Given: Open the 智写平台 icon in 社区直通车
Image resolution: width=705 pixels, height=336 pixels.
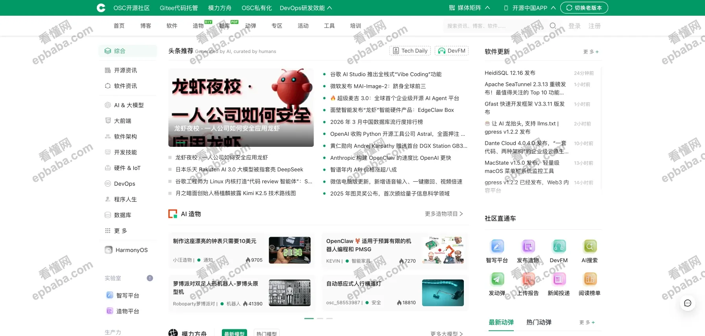Looking at the screenshot, I should [497, 247].
